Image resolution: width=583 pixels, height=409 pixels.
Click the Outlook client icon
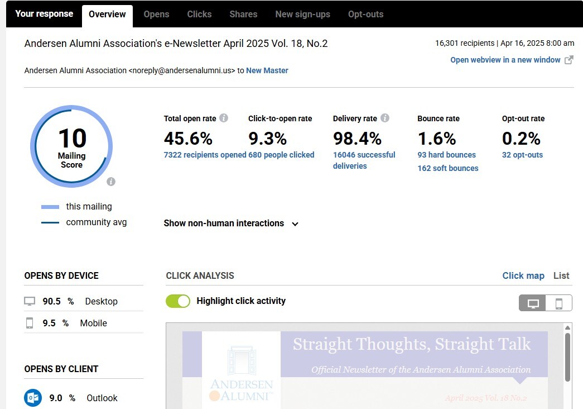tap(33, 398)
